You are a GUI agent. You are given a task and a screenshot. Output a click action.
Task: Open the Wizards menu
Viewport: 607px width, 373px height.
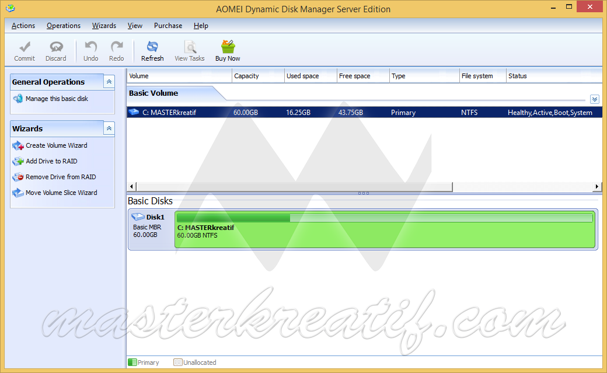104,26
